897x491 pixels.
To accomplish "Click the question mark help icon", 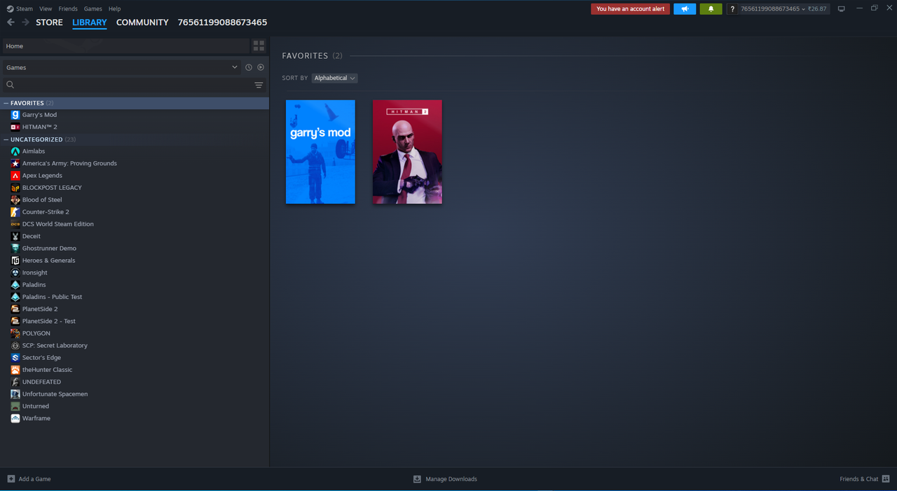I will (732, 9).
